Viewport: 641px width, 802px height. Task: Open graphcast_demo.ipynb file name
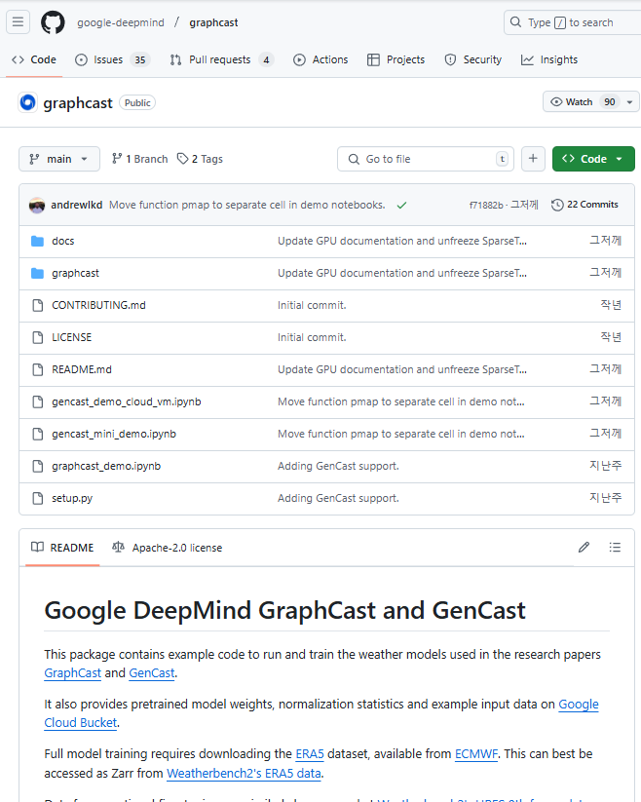106,466
